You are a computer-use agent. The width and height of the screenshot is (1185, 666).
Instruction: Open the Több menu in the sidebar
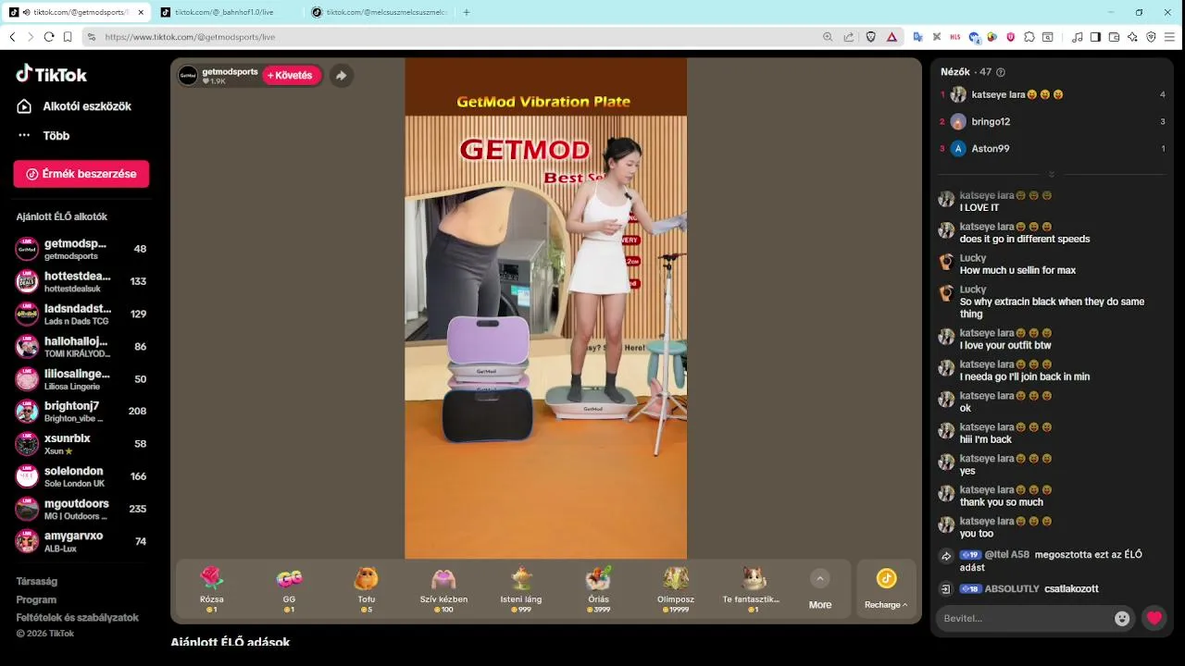click(44, 136)
